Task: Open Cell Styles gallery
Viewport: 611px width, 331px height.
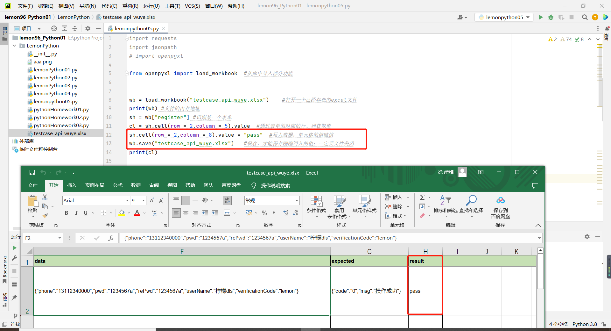Action: pos(365,206)
